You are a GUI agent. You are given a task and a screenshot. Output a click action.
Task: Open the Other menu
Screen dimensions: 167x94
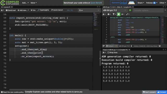(x=163, y=3)
